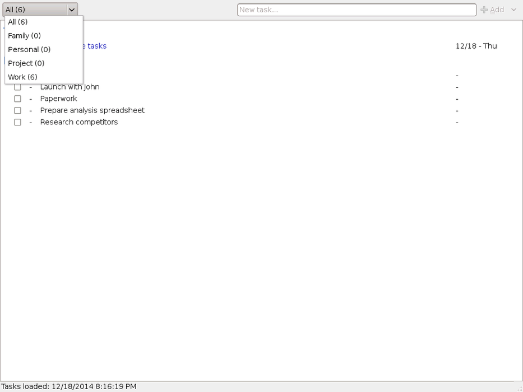Click the New task text field
The width and height of the screenshot is (523, 392).
(357, 10)
